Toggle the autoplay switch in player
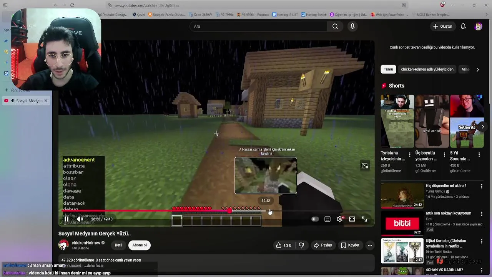This screenshot has height=277, width=492. tap(315, 219)
